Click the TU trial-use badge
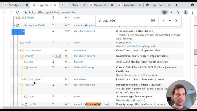The width and height of the screenshot is (197, 111). 58,56
